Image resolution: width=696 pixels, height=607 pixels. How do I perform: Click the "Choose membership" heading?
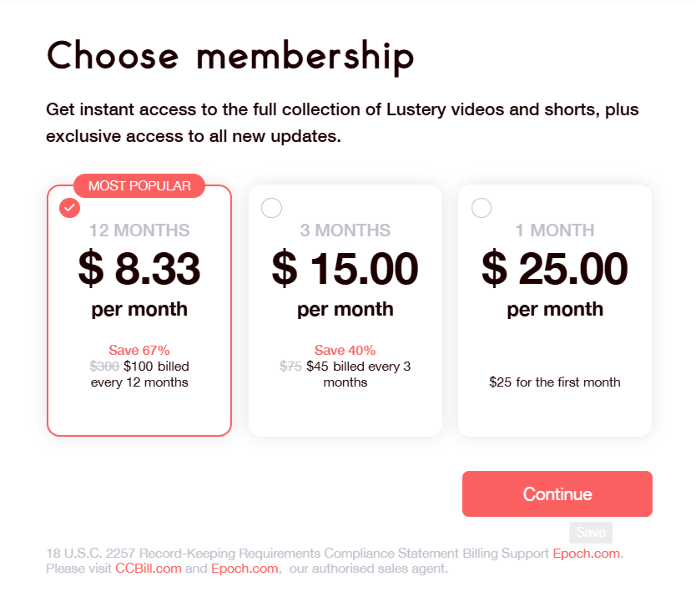[230, 57]
